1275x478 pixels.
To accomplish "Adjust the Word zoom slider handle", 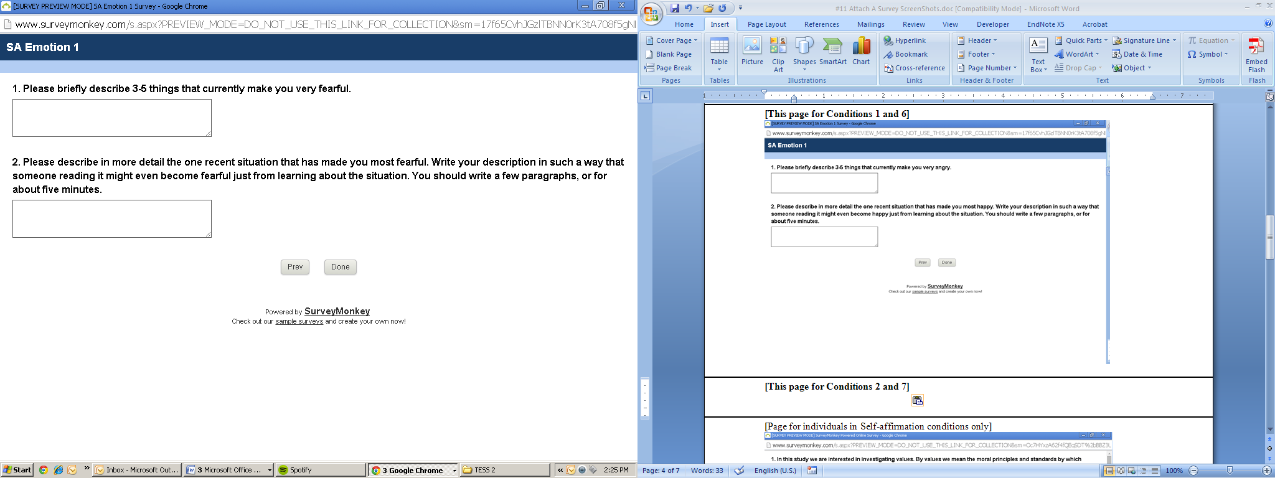I will tap(1230, 471).
